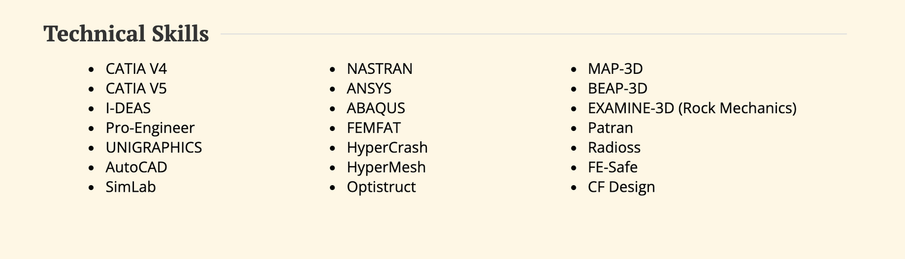Image resolution: width=905 pixels, height=259 pixels.
Task: Click on Pro-Engineer in the list
Action: pyautogui.click(x=150, y=128)
